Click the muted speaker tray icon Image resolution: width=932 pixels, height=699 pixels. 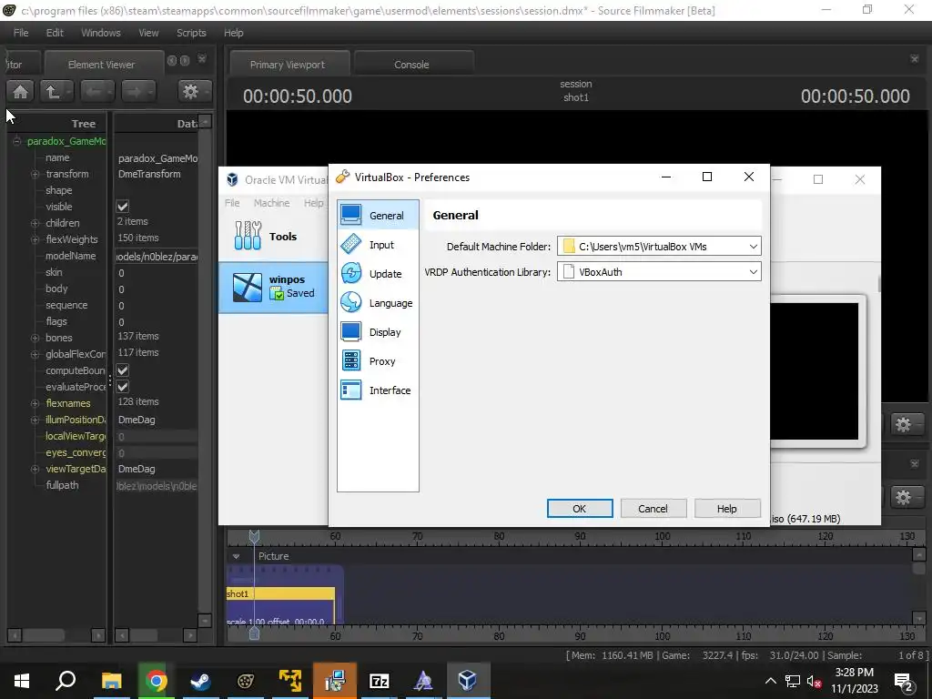pyautogui.click(x=814, y=681)
